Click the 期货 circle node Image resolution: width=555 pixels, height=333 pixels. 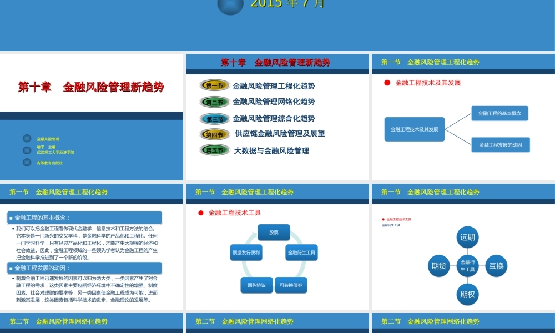438,266
